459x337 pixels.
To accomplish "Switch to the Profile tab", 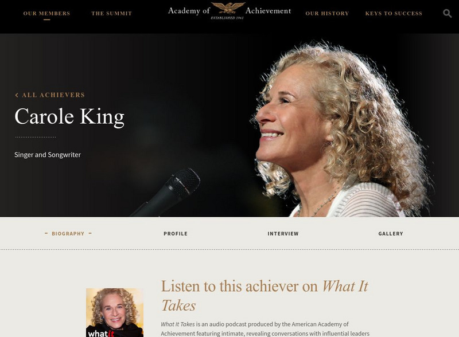I will coord(176,234).
